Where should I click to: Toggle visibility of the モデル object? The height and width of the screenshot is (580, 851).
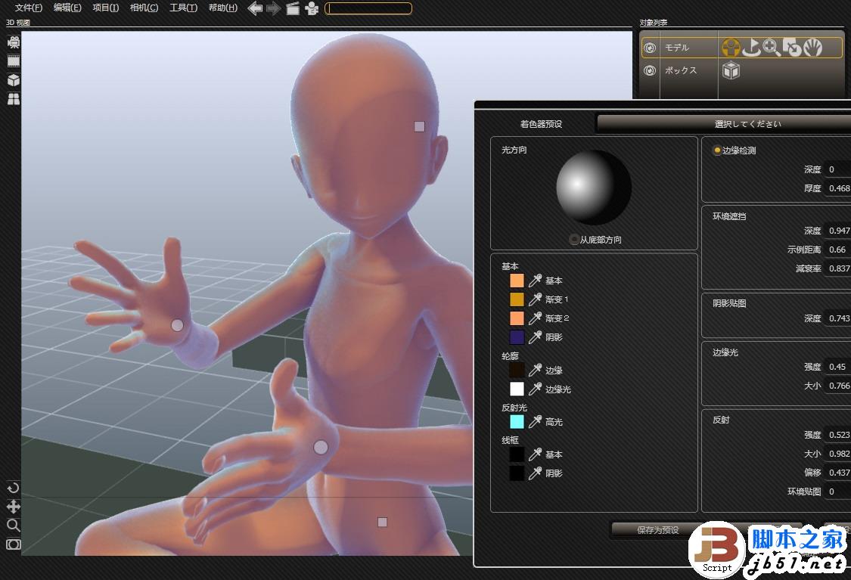click(x=649, y=47)
